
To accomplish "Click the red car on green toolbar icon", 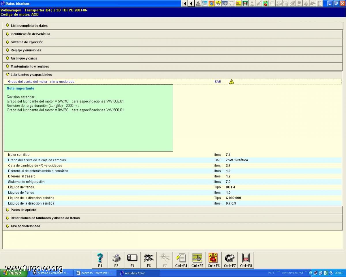I will 265,3.
